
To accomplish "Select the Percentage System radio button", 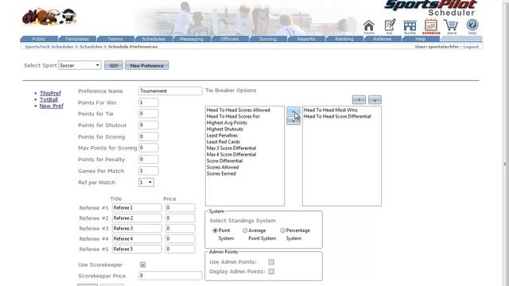I will [x=282, y=230].
